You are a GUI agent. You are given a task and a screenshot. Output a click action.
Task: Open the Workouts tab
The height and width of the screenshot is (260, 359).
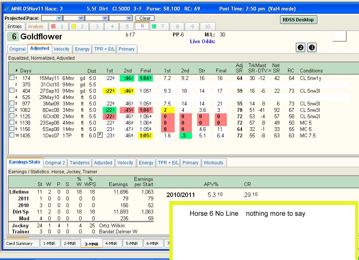point(213,162)
